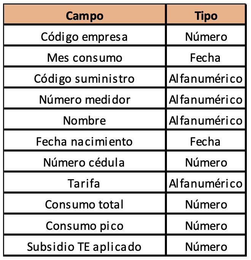The height and width of the screenshot is (260, 251).
Task: Select the Código empresa cell
Action: [x=84, y=35]
